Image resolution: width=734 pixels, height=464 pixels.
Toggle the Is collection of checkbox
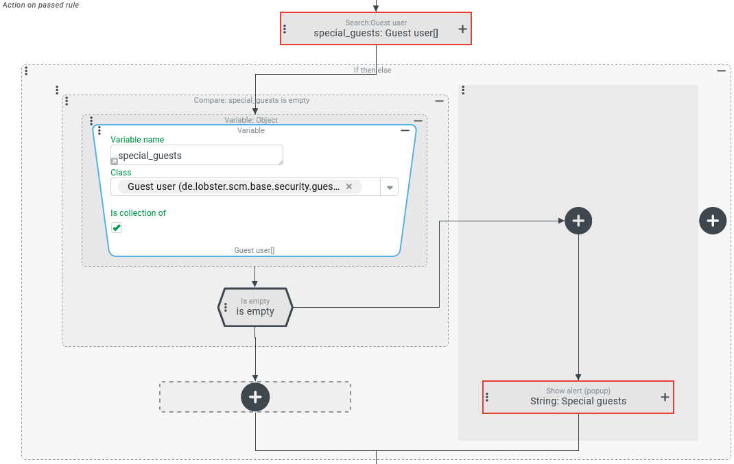click(117, 228)
